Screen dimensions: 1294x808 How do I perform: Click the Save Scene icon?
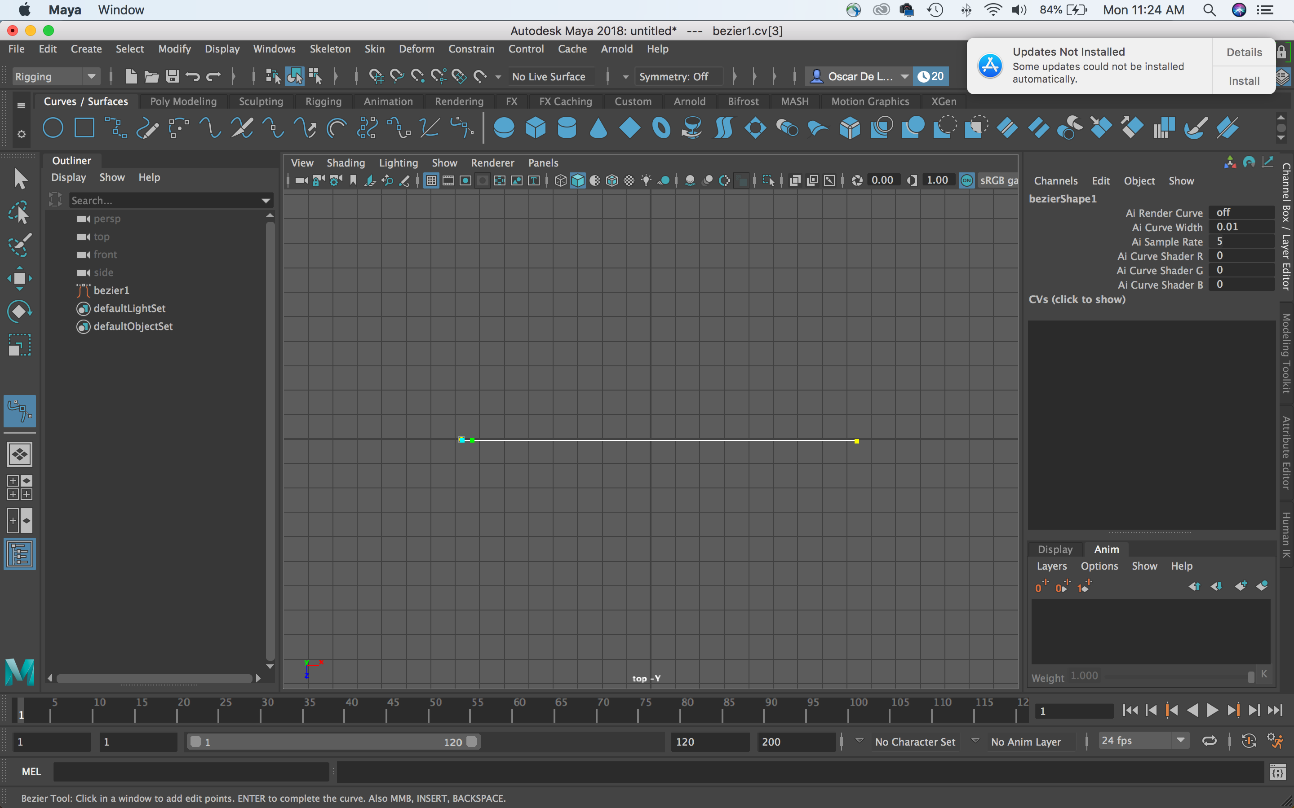click(x=172, y=76)
